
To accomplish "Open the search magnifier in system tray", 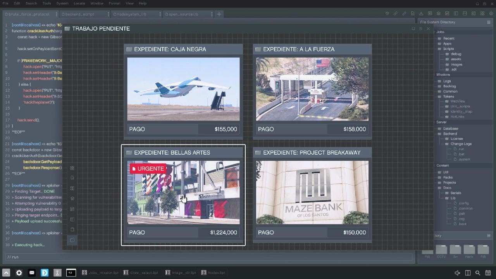I will point(478,273).
